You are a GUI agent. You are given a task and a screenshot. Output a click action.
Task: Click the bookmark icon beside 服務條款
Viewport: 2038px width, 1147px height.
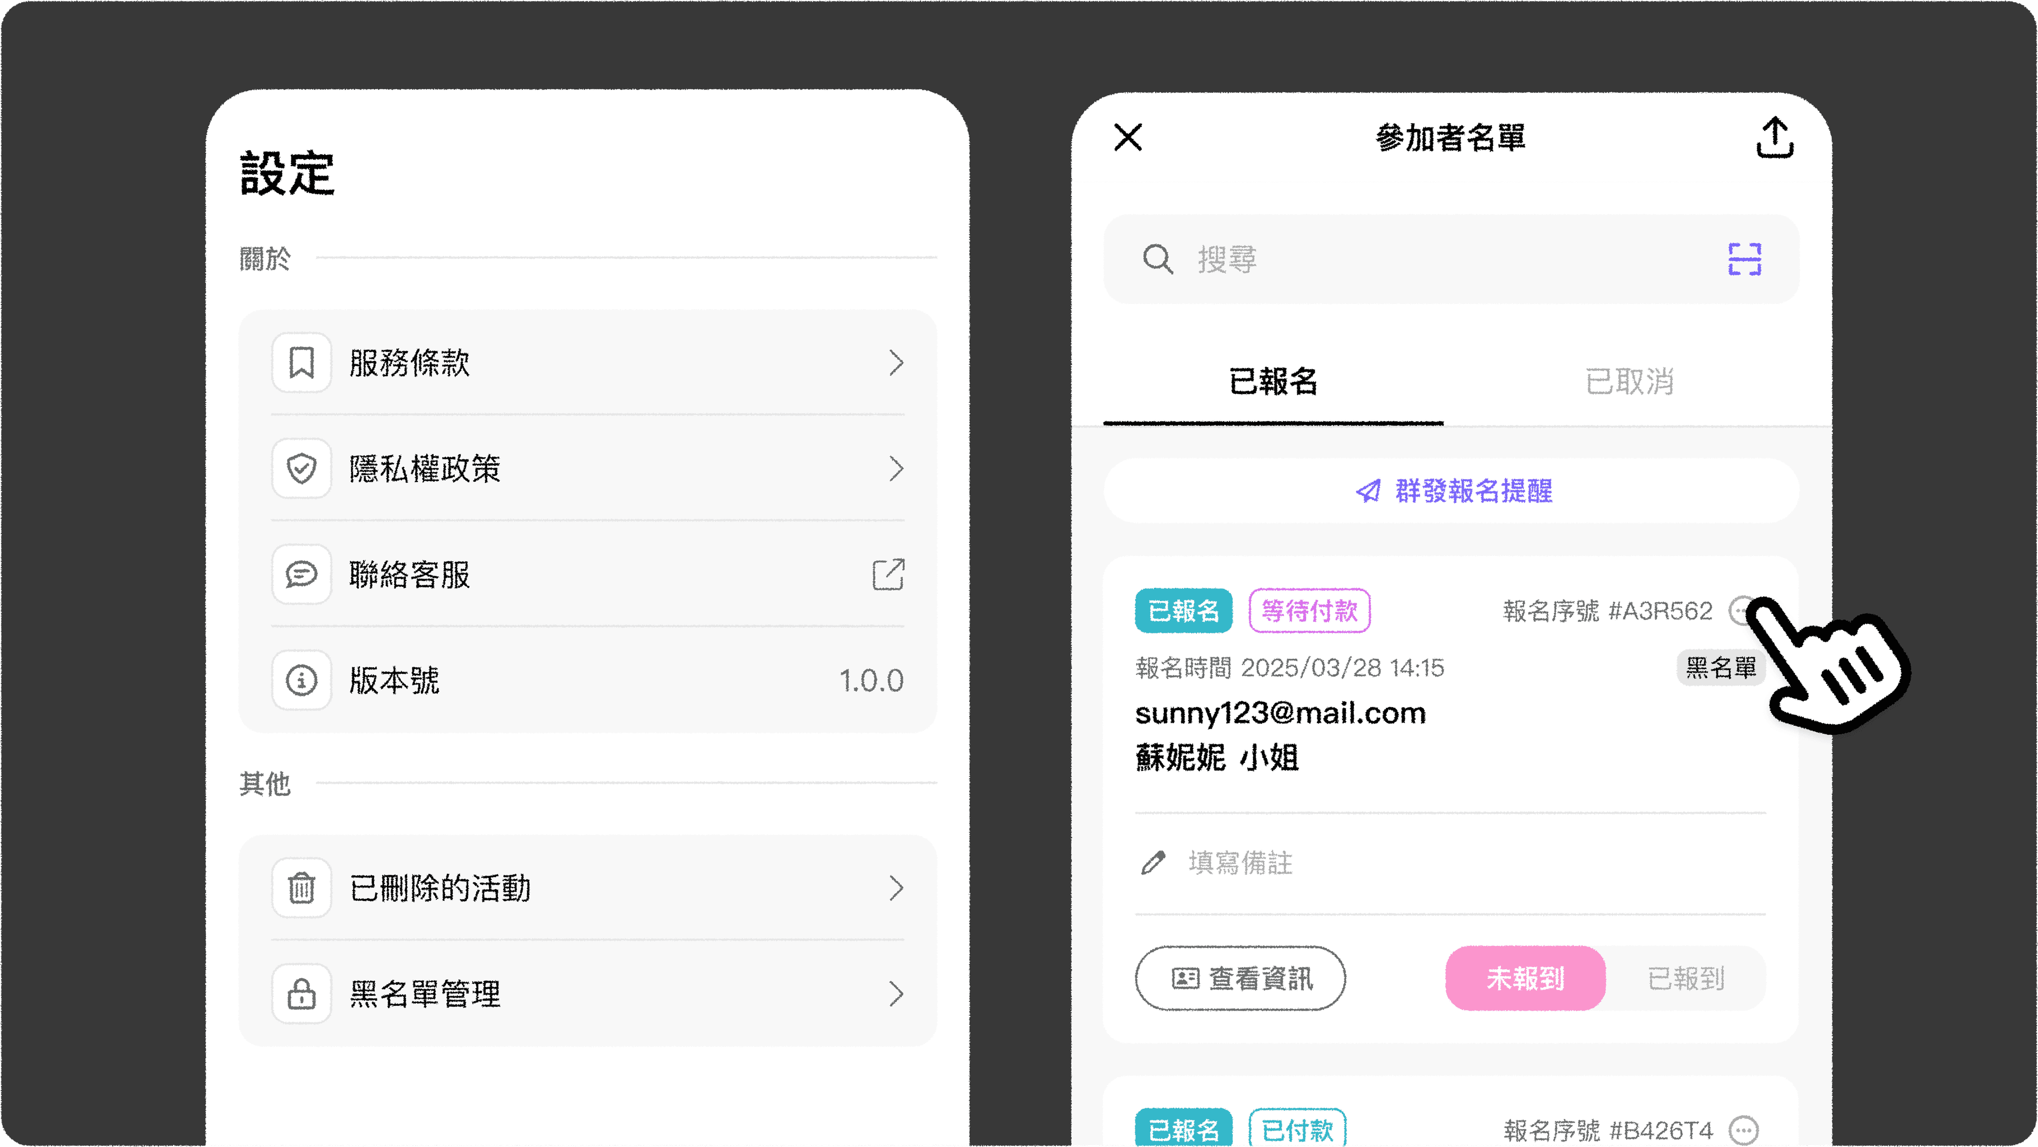tap(301, 362)
